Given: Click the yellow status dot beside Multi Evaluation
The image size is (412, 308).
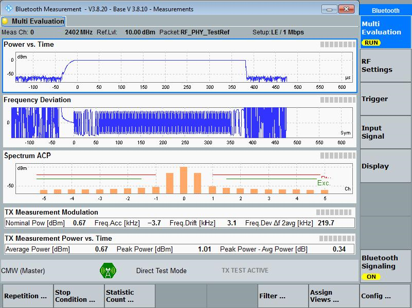Looking at the screenshot, I should [5, 21].
